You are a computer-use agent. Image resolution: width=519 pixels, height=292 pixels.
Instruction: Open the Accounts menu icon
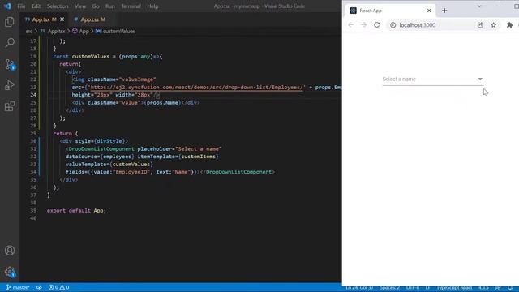click(x=10, y=251)
